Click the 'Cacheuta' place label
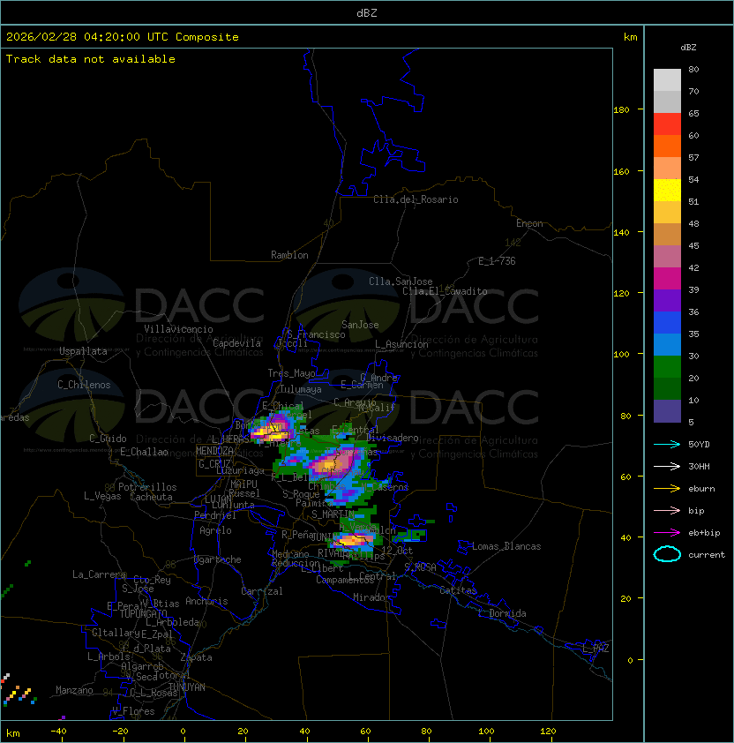Screen dimensions: 734x743 [x=151, y=497]
